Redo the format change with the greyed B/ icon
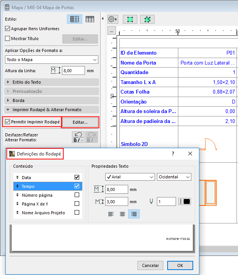Screen dimensions: 238x275 point(91,137)
